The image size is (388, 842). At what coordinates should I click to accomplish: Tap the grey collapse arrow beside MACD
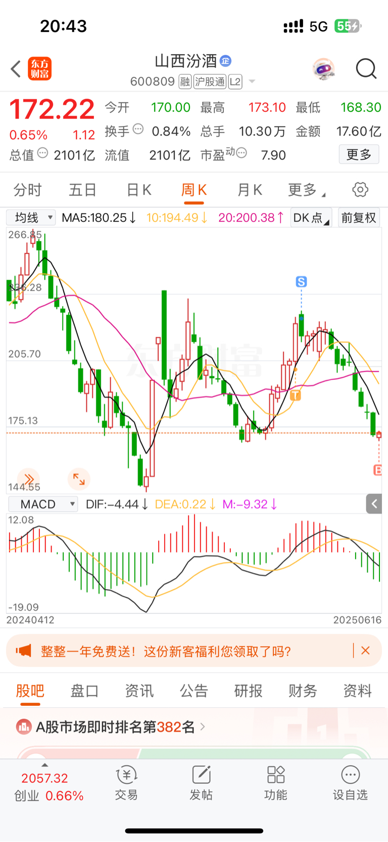[374, 504]
